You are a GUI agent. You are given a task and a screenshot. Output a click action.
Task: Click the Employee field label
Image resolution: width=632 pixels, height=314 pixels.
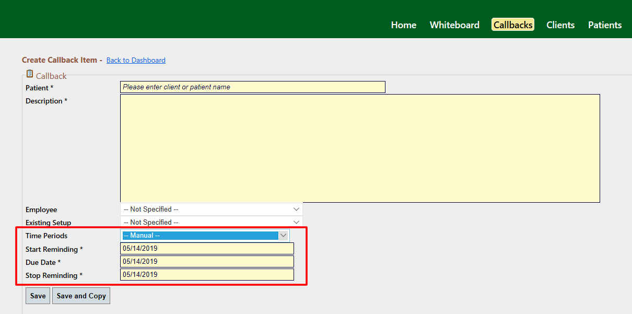pyautogui.click(x=41, y=210)
